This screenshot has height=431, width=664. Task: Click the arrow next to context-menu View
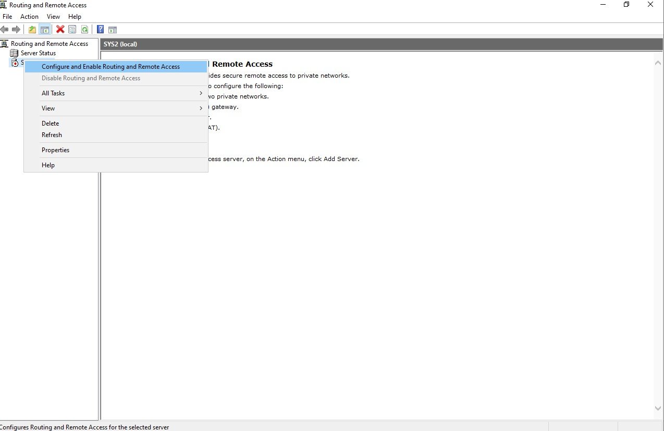click(x=201, y=108)
